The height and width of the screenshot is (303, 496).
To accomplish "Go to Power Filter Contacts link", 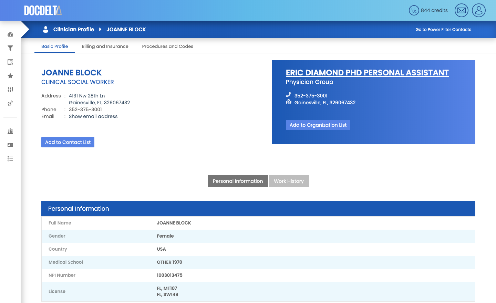I will (x=443, y=30).
